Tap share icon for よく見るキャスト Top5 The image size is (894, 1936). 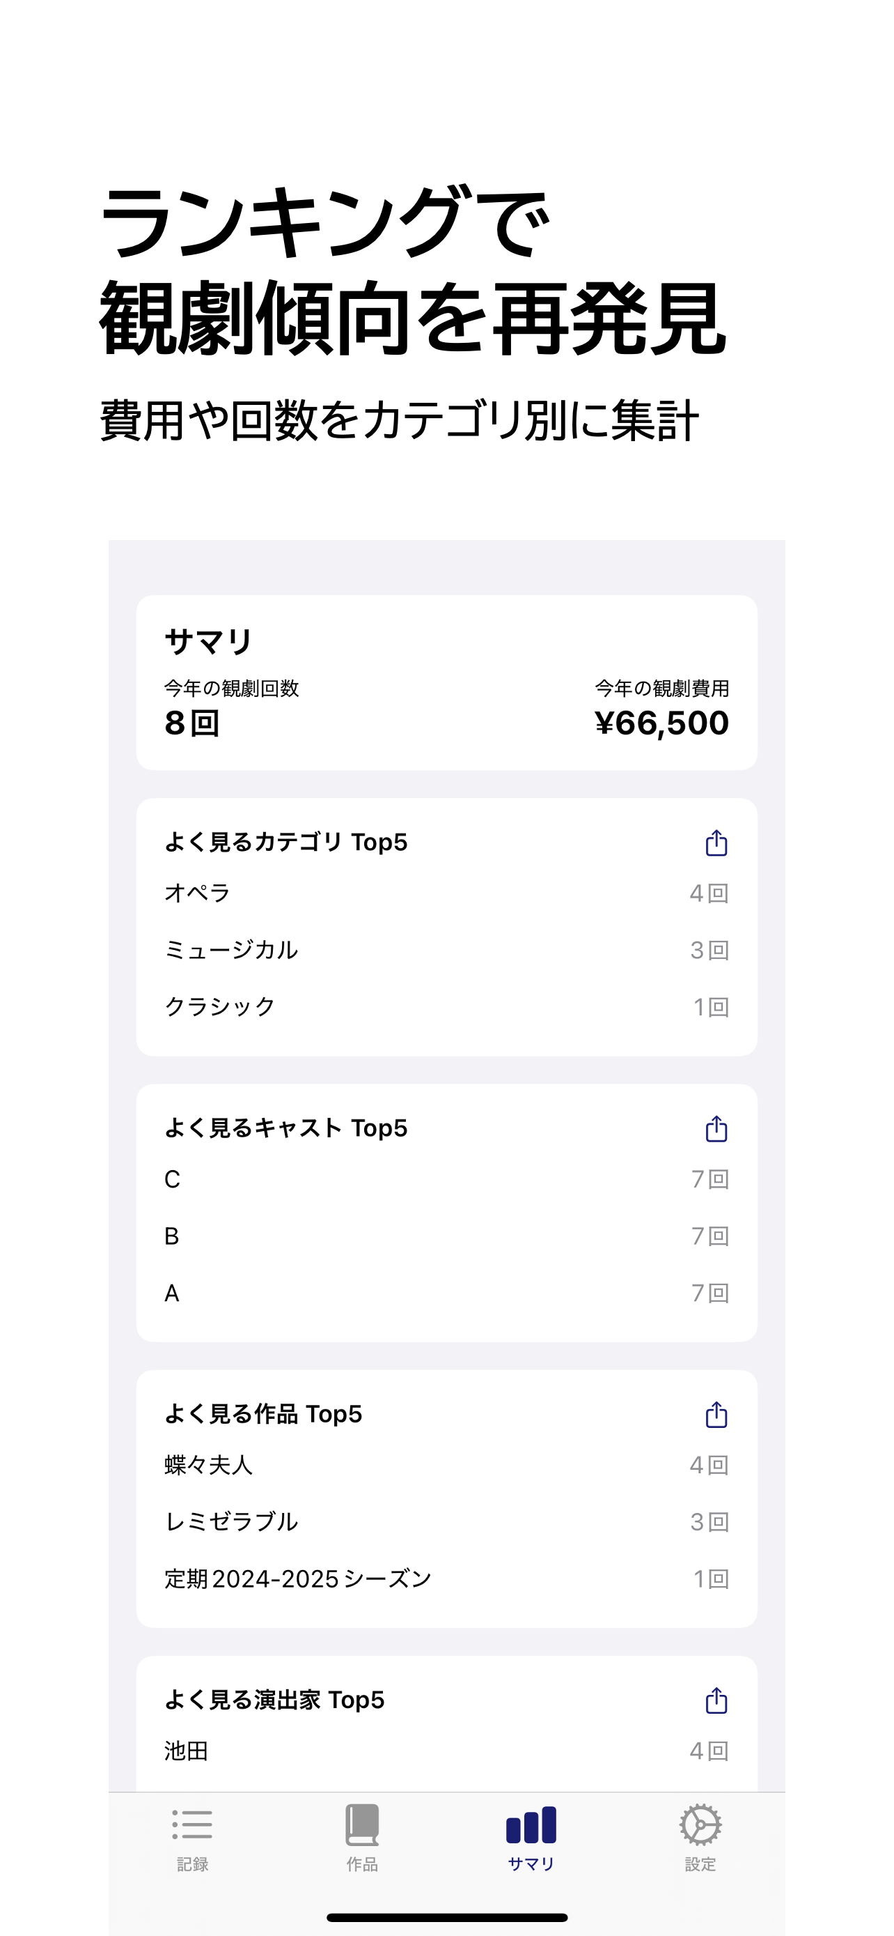click(716, 1128)
